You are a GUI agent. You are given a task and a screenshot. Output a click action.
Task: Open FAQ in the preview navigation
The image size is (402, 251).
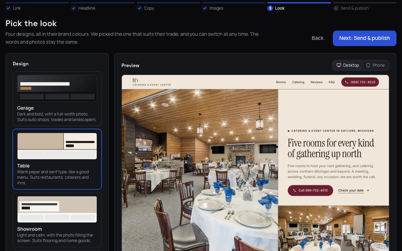pyautogui.click(x=332, y=82)
